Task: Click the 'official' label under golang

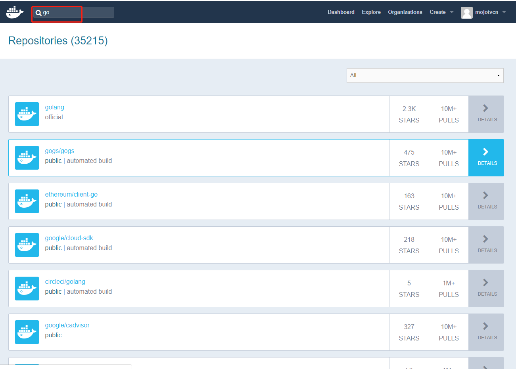Action: pyautogui.click(x=54, y=117)
